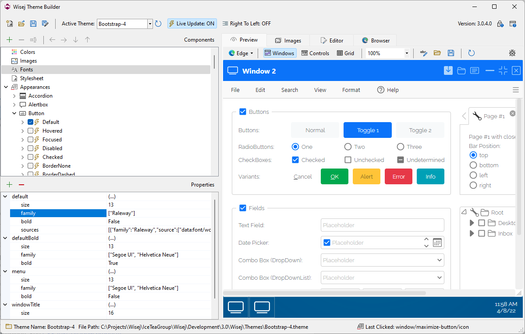This screenshot has height=334, width=525.
Task: Click the right arrow in Components toolbar
Action: pyautogui.click(x=64, y=40)
